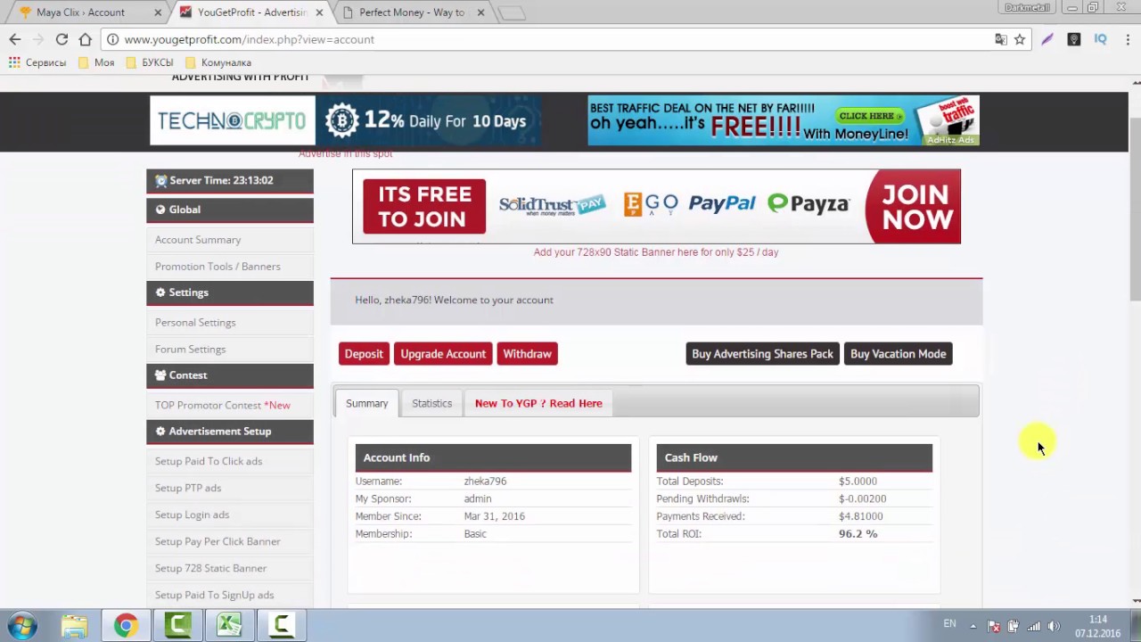Click Add your 728x90 Static Banner link

(656, 252)
